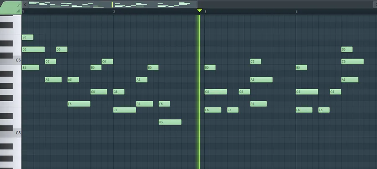The image size is (377, 169).
Task: Select the long F5 note in bar 1
Action: tap(79, 104)
